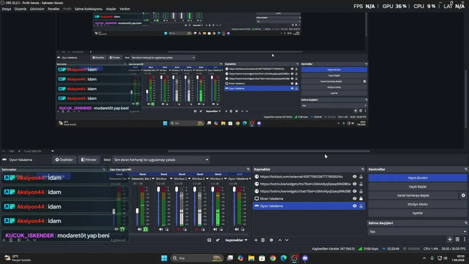Add a new source with plus icon
469x264 pixels.
tap(256, 240)
